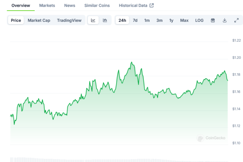Open the calendar date range picker
The image size is (243, 162).
tap(213, 20)
